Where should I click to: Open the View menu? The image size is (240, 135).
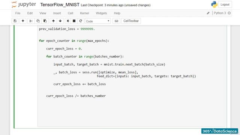point(43,13)
